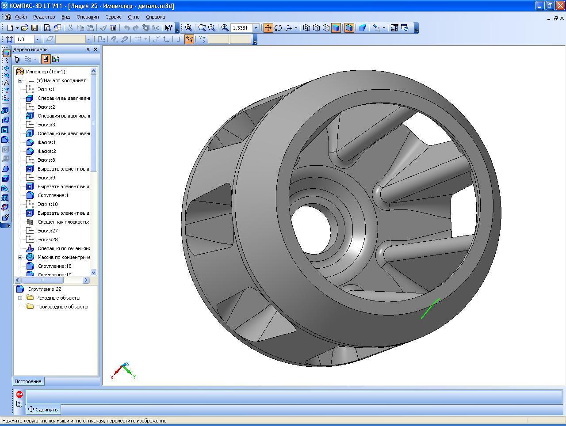Click the Rotate view tool icon
This screenshot has height=426, width=566.
tap(278, 28)
